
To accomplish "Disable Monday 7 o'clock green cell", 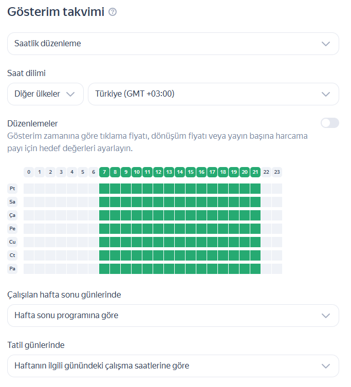I will pos(104,189).
